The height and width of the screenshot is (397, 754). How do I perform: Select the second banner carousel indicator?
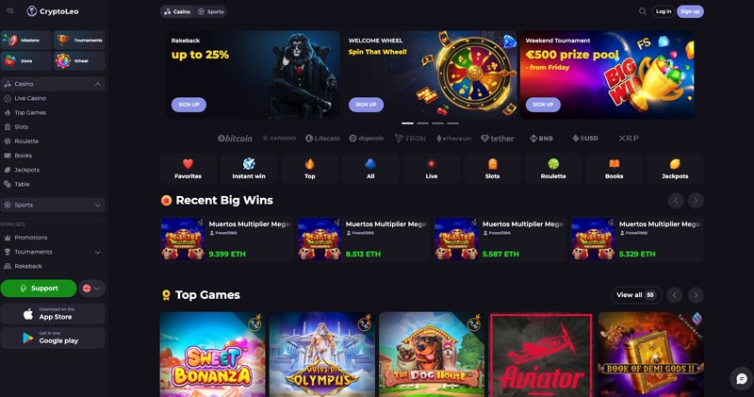coord(422,124)
